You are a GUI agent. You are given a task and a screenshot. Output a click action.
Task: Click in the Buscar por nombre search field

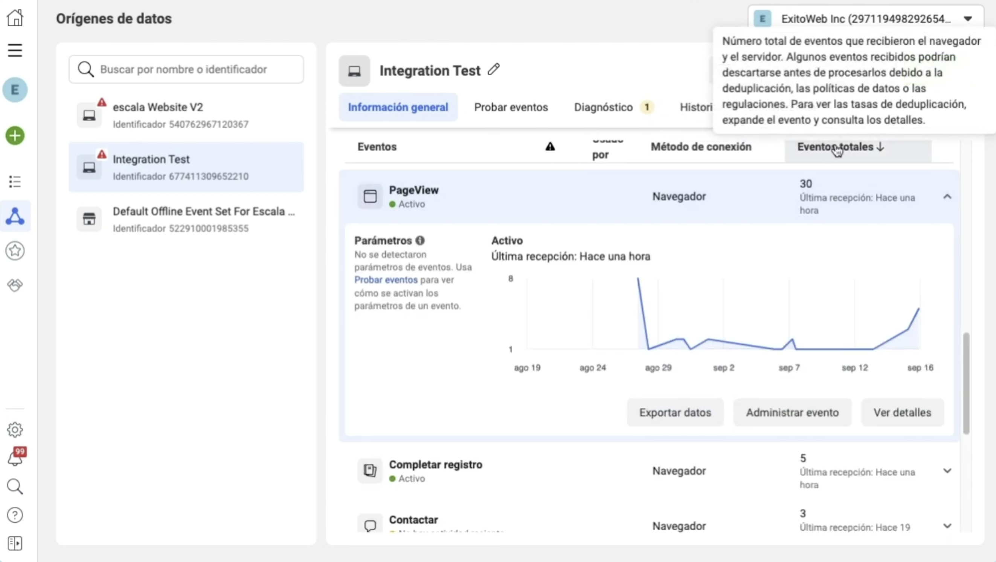pyautogui.click(x=186, y=70)
